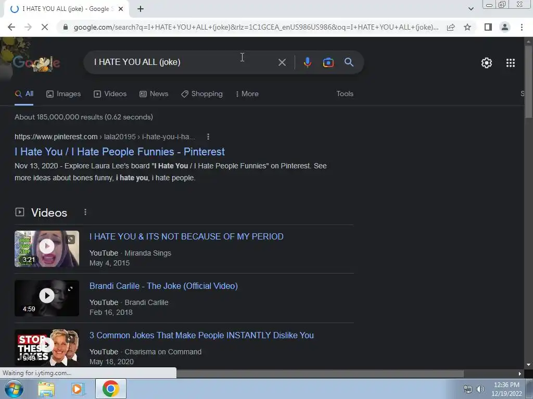View site info padlock icon
The image size is (533, 399).
point(66,27)
